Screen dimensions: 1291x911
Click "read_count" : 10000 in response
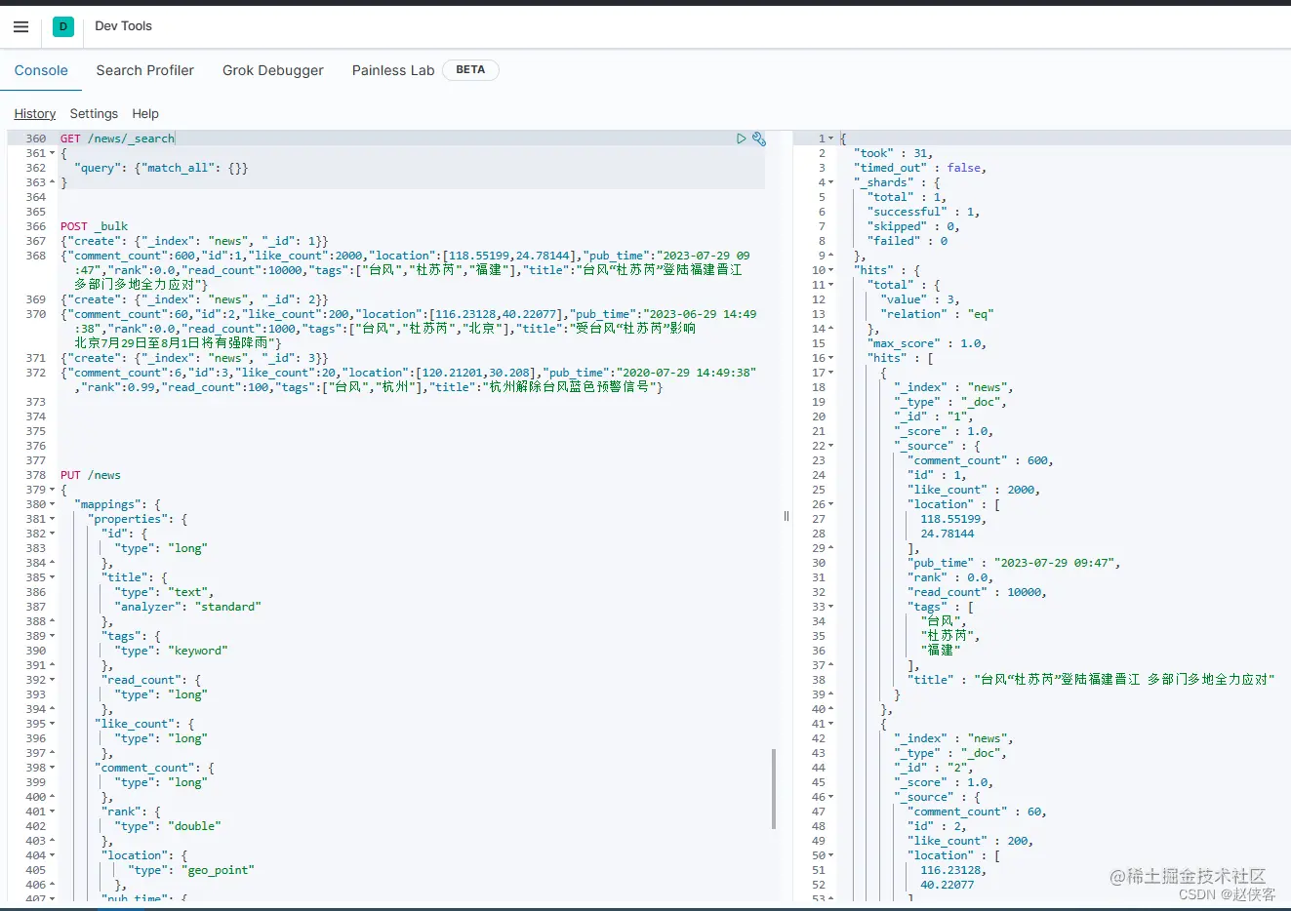[977, 592]
